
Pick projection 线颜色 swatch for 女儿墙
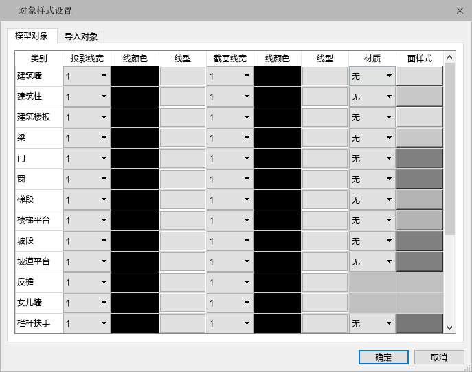click(135, 303)
